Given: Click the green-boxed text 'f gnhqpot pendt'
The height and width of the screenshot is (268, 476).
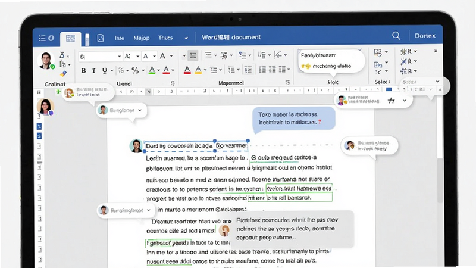Looking at the screenshot, I should 168,243.
